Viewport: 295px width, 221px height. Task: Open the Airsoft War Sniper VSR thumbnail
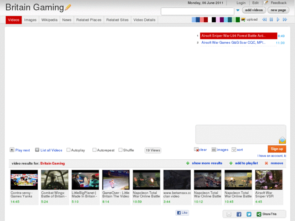pyautogui.click(x=269, y=180)
